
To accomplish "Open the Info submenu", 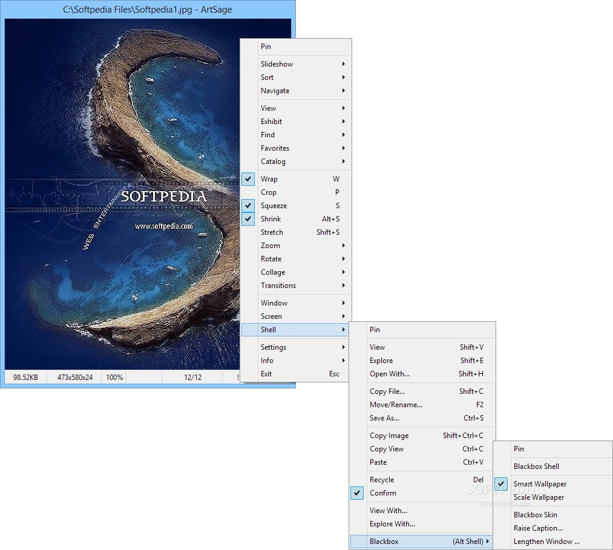I will [295, 361].
